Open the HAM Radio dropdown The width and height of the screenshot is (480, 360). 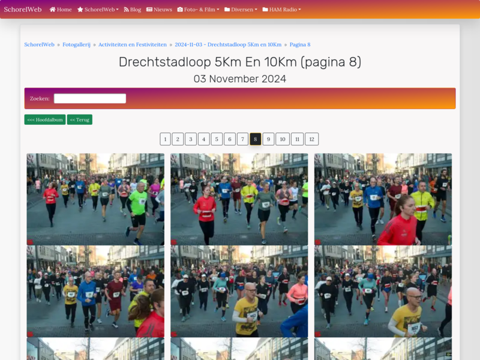point(281,10)
